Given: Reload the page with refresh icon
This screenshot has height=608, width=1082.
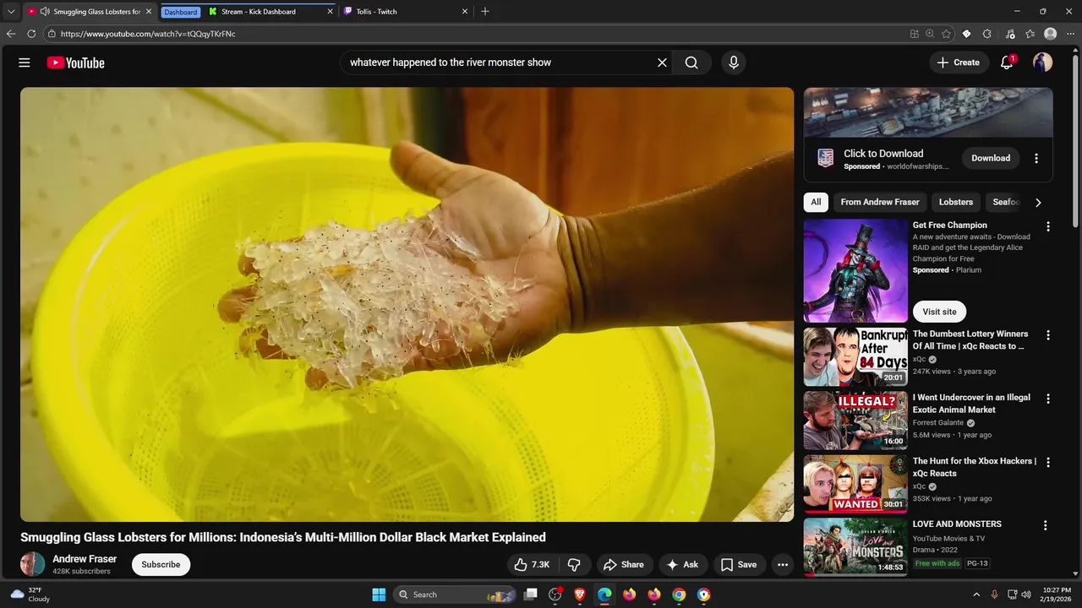Looking at the screenshot, I should pos(31,34).
